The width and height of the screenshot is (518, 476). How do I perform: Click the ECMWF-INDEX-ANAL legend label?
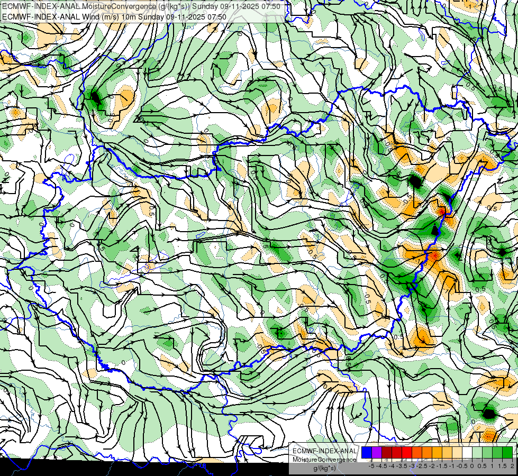click(325, 451)
